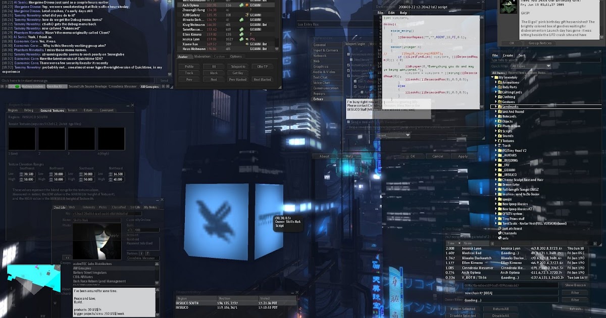Screen dimensions: 606x318
Task: Click the Landmarks folder icon in inventory
Action: coord(501,106)
